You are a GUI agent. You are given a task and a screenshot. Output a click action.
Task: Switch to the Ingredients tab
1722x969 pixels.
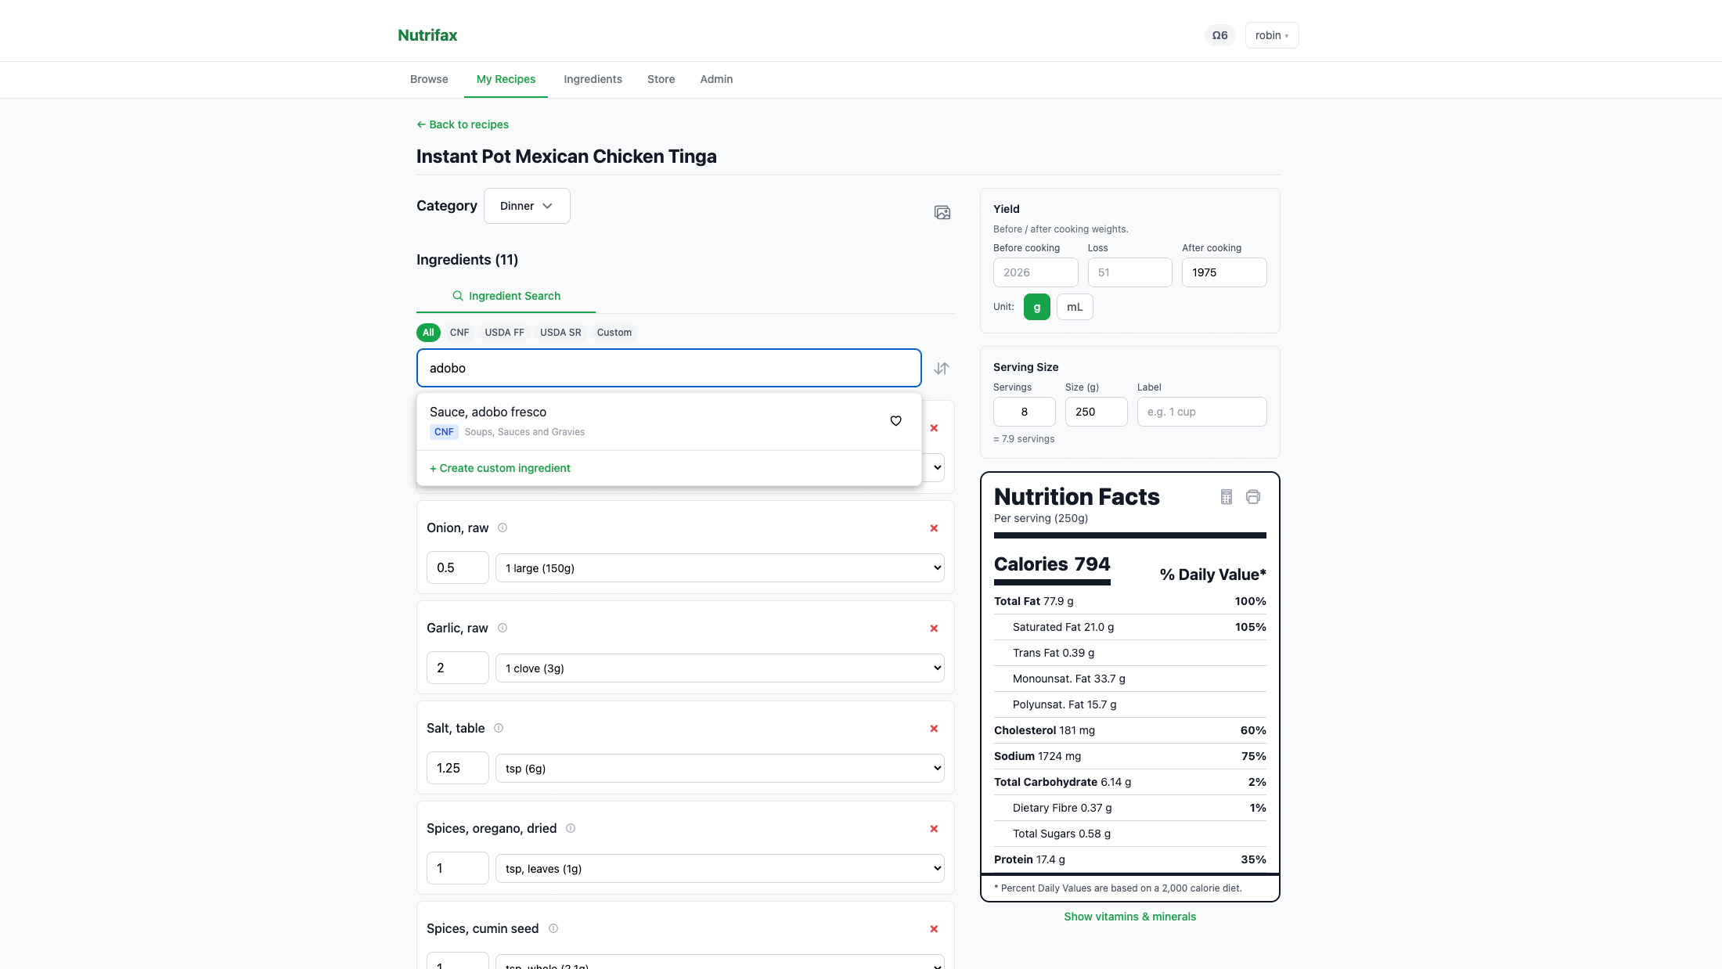click(593, 79)
